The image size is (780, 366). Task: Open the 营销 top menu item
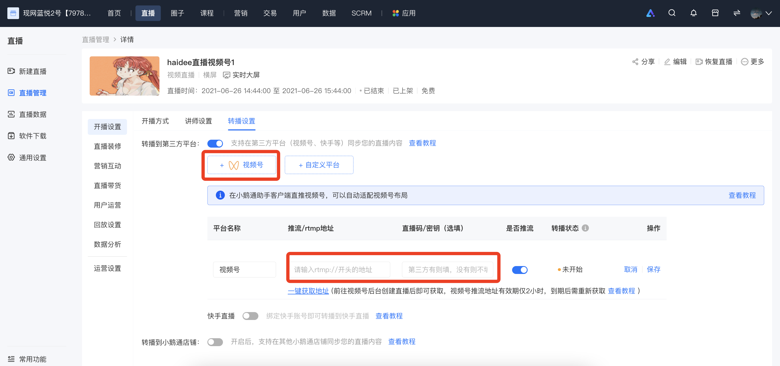[x=240, y=13]
